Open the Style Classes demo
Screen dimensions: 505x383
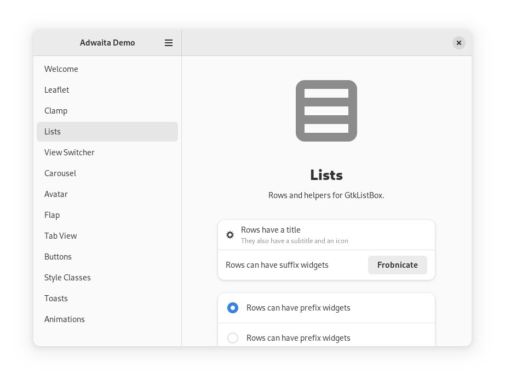[x=67, y=278]
